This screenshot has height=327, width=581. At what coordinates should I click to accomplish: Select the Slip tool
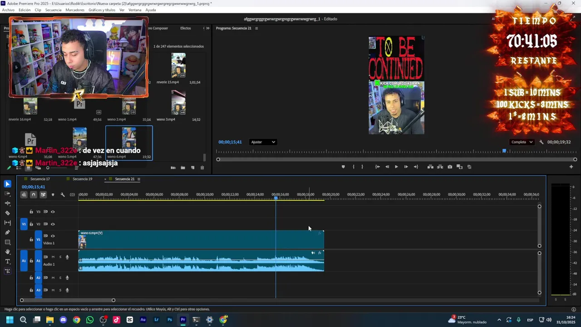(x=7, y=223)
